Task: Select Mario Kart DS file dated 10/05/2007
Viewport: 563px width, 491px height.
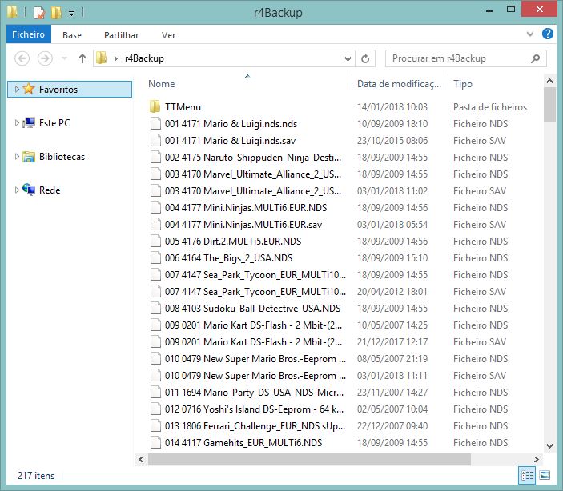Action: click(254, 325)
